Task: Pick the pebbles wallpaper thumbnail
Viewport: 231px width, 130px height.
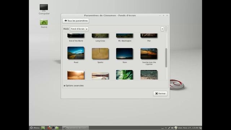Action: tap(149, 75)
